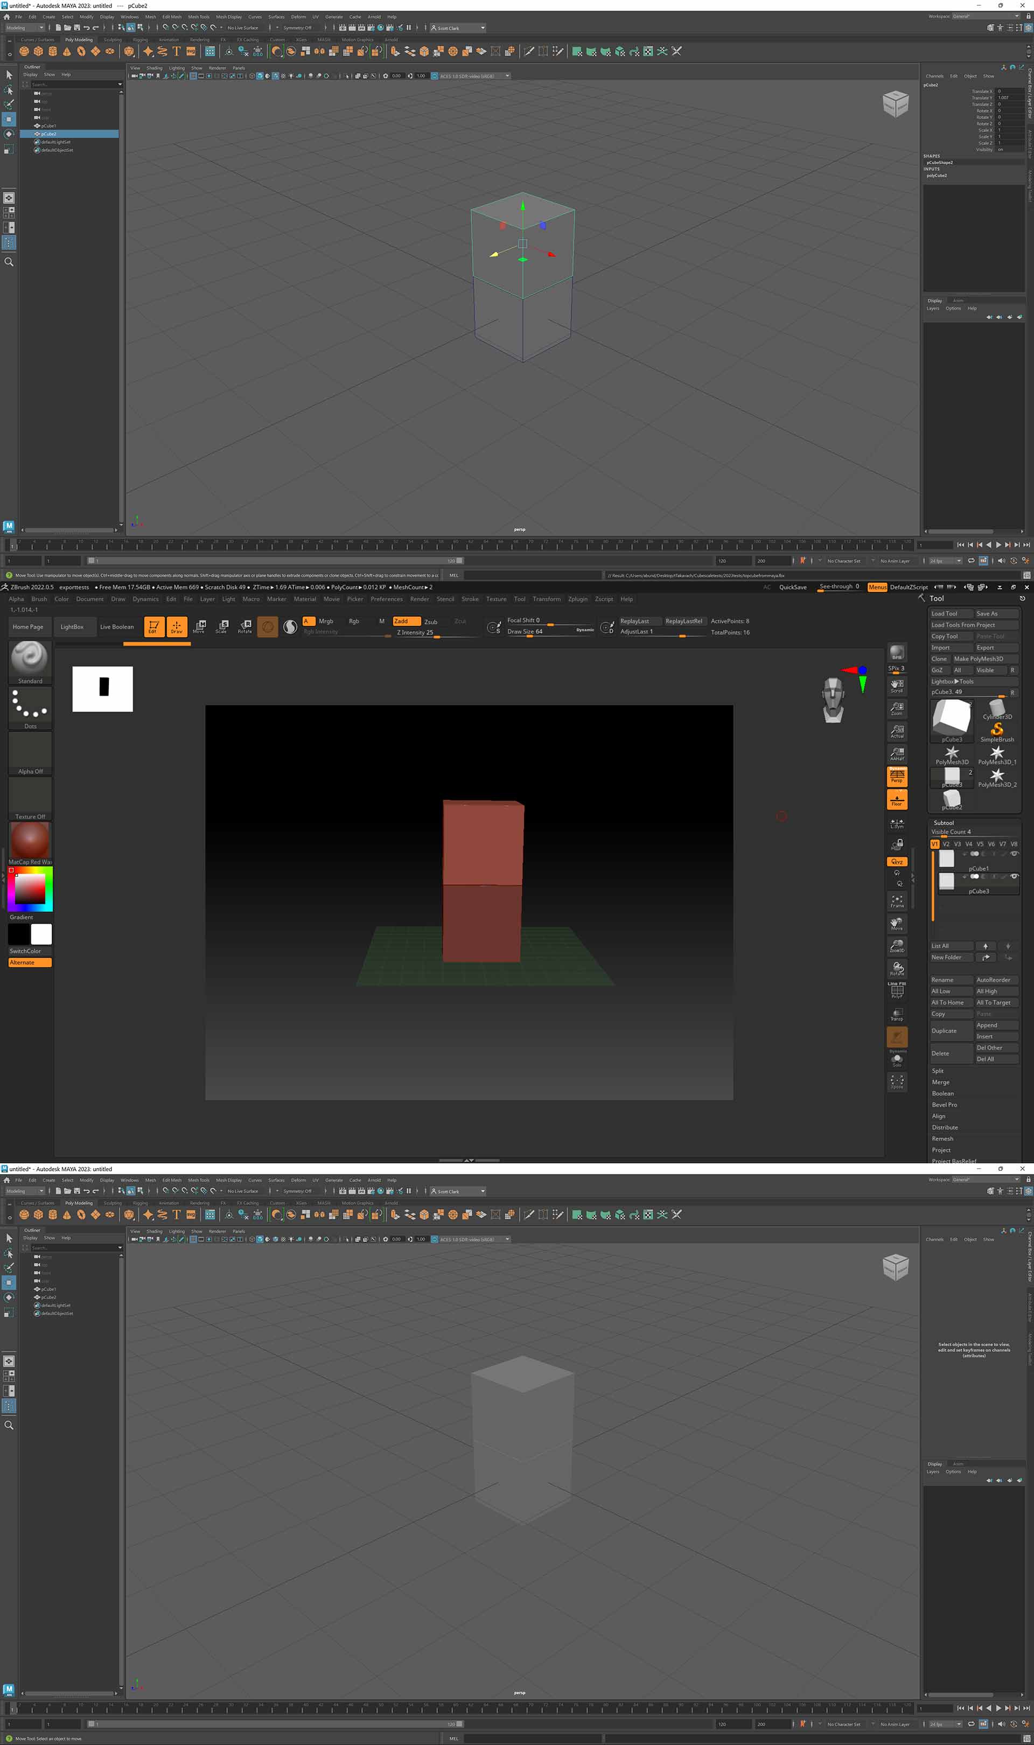
Task: Click the Load Tool button in ZBrush
Action: coord(951,613)
